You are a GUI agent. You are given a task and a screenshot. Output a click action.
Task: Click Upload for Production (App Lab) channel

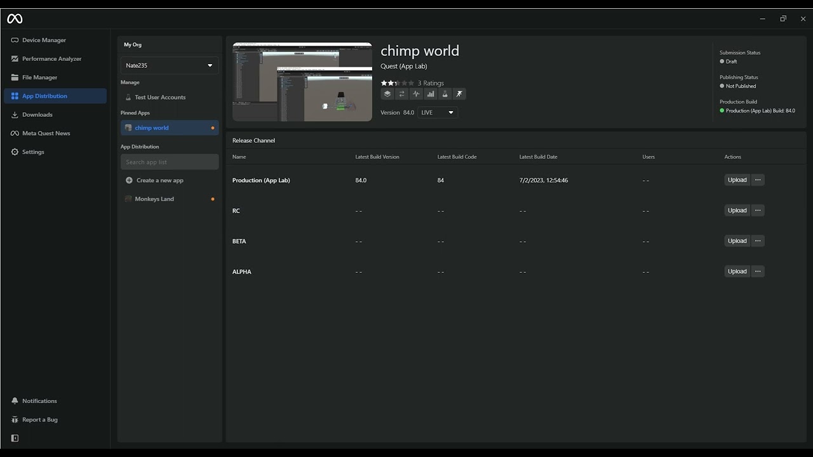(x=737, y=180)
